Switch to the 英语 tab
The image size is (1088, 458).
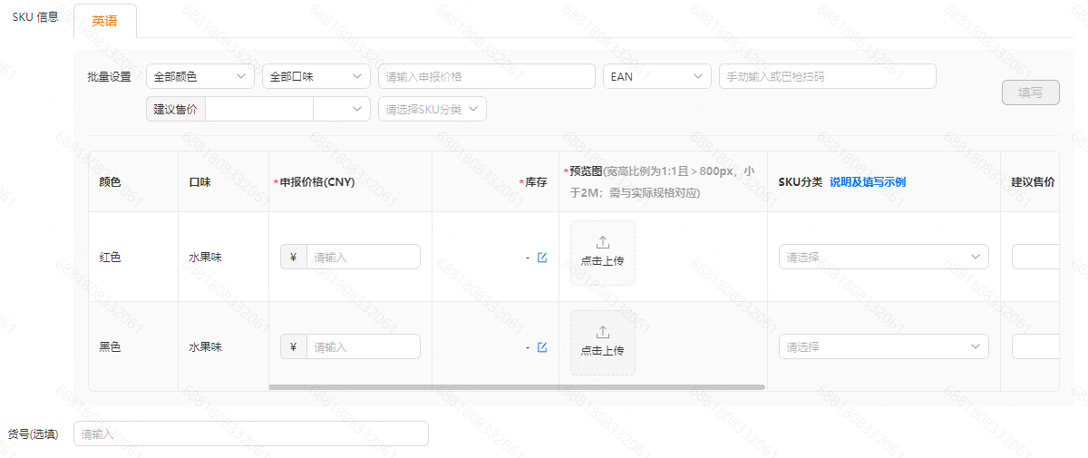tap(104, 21)
